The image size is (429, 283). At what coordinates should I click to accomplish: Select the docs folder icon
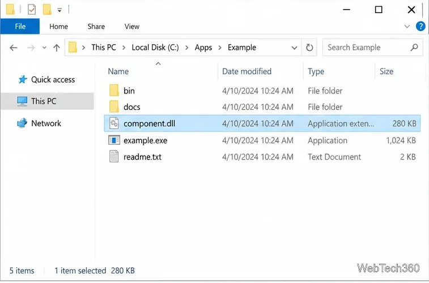click(x=114, y=106)
